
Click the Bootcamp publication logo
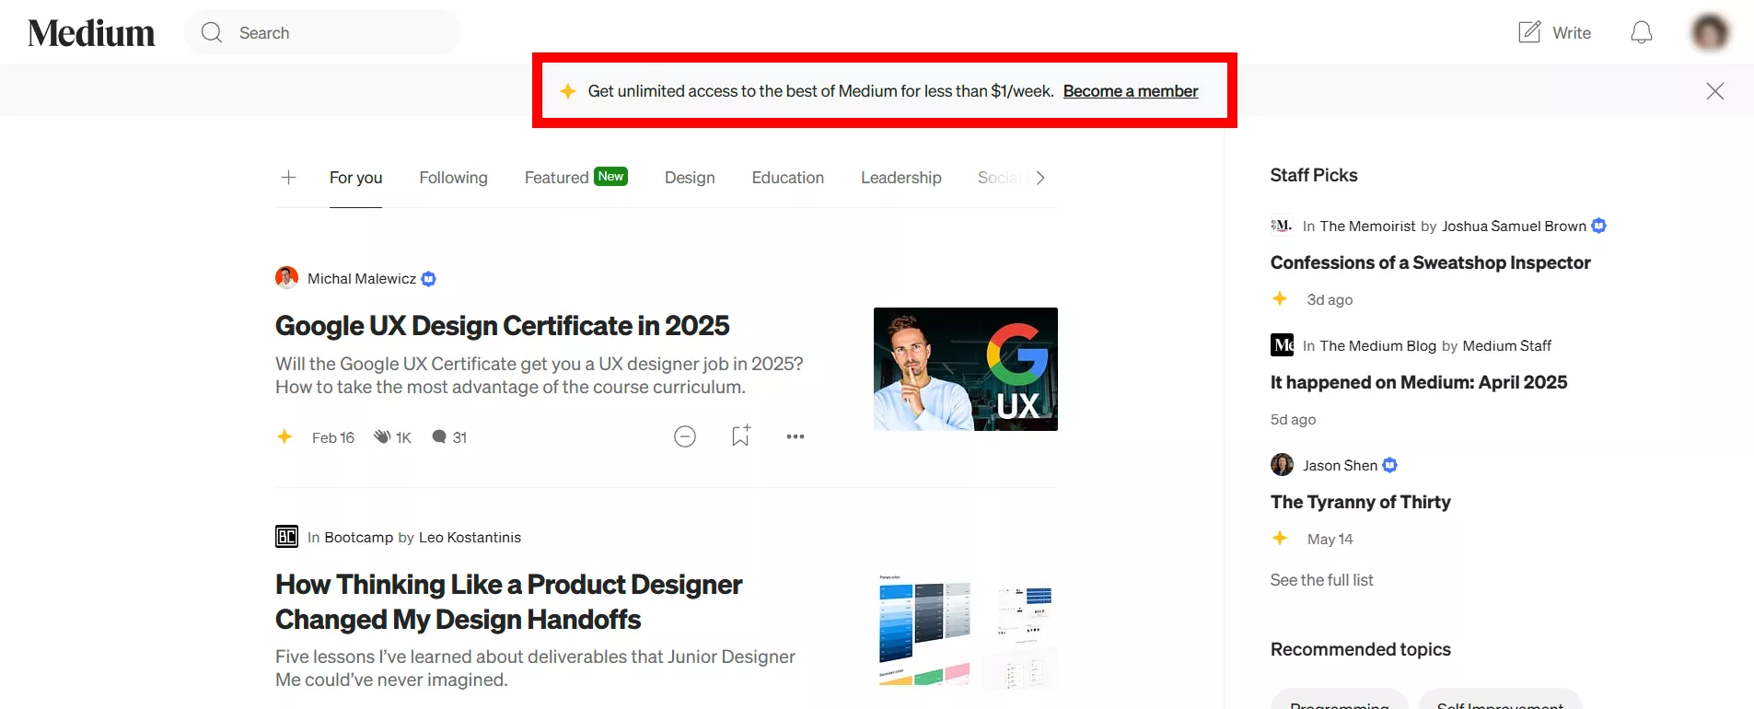tap(286, 537)
